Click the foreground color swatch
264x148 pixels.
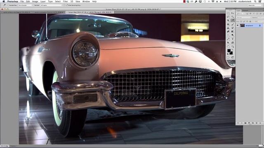229,51
